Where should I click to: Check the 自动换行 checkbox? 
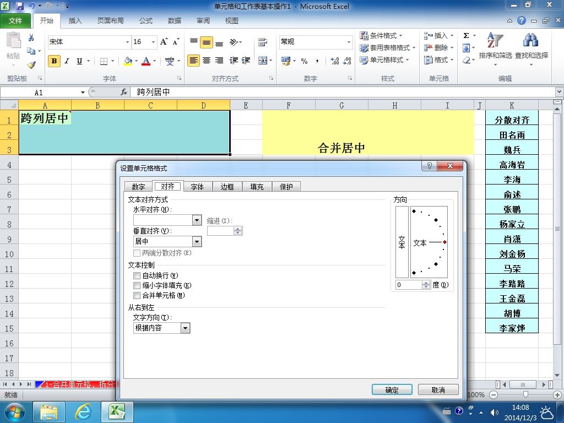137,275
